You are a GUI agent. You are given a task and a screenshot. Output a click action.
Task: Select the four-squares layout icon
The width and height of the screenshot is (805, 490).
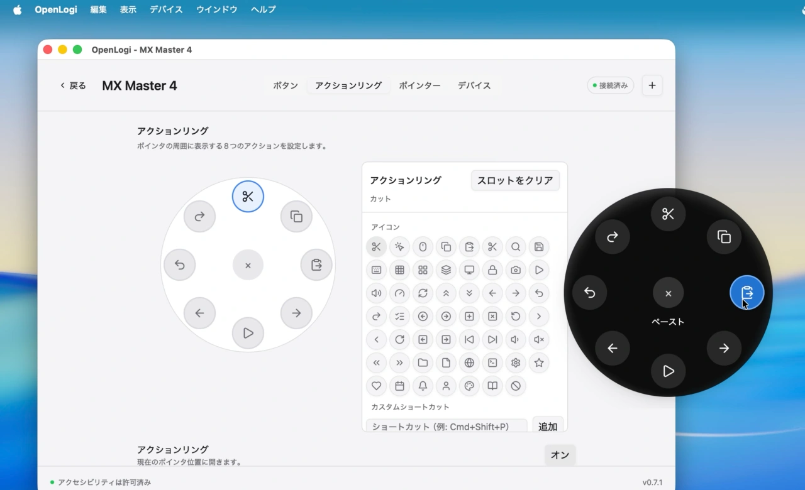coord(423,270)
